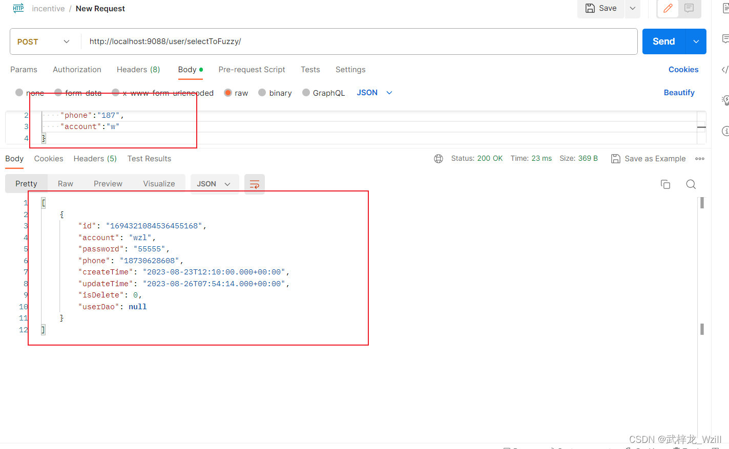
Task: Open the response Cookies tab
Action: pos(49,159)
